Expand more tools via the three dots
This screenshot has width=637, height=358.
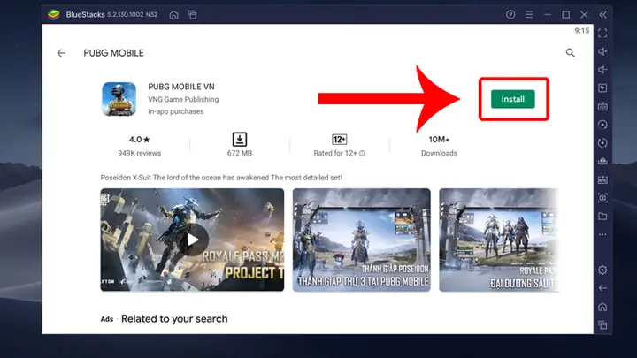602,234
